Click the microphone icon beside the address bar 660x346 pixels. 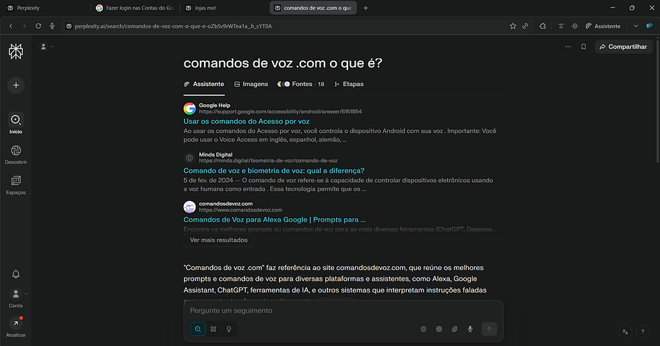pyautogui.click(x=53, y=26)
